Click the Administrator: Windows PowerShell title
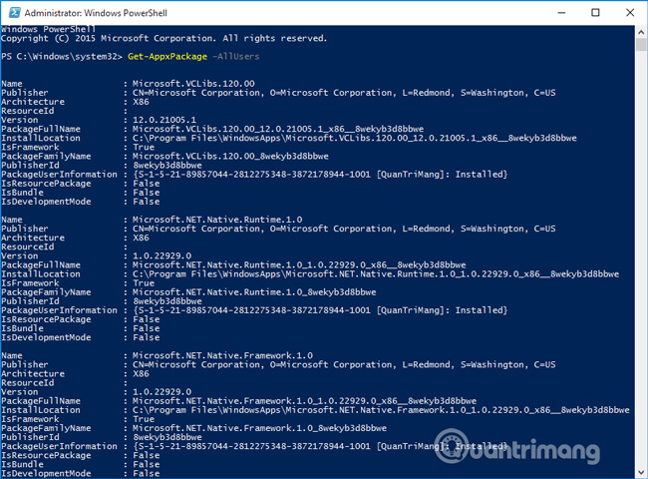648x479 pixels. [x=96, y=13]
